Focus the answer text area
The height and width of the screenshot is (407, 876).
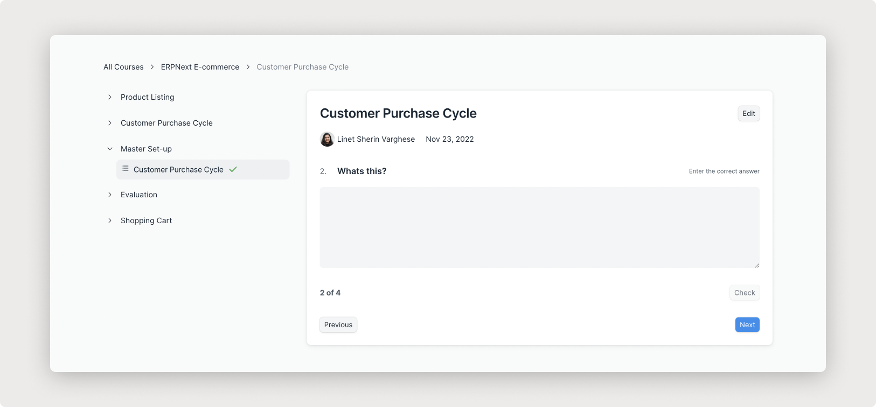coord(540,227)
